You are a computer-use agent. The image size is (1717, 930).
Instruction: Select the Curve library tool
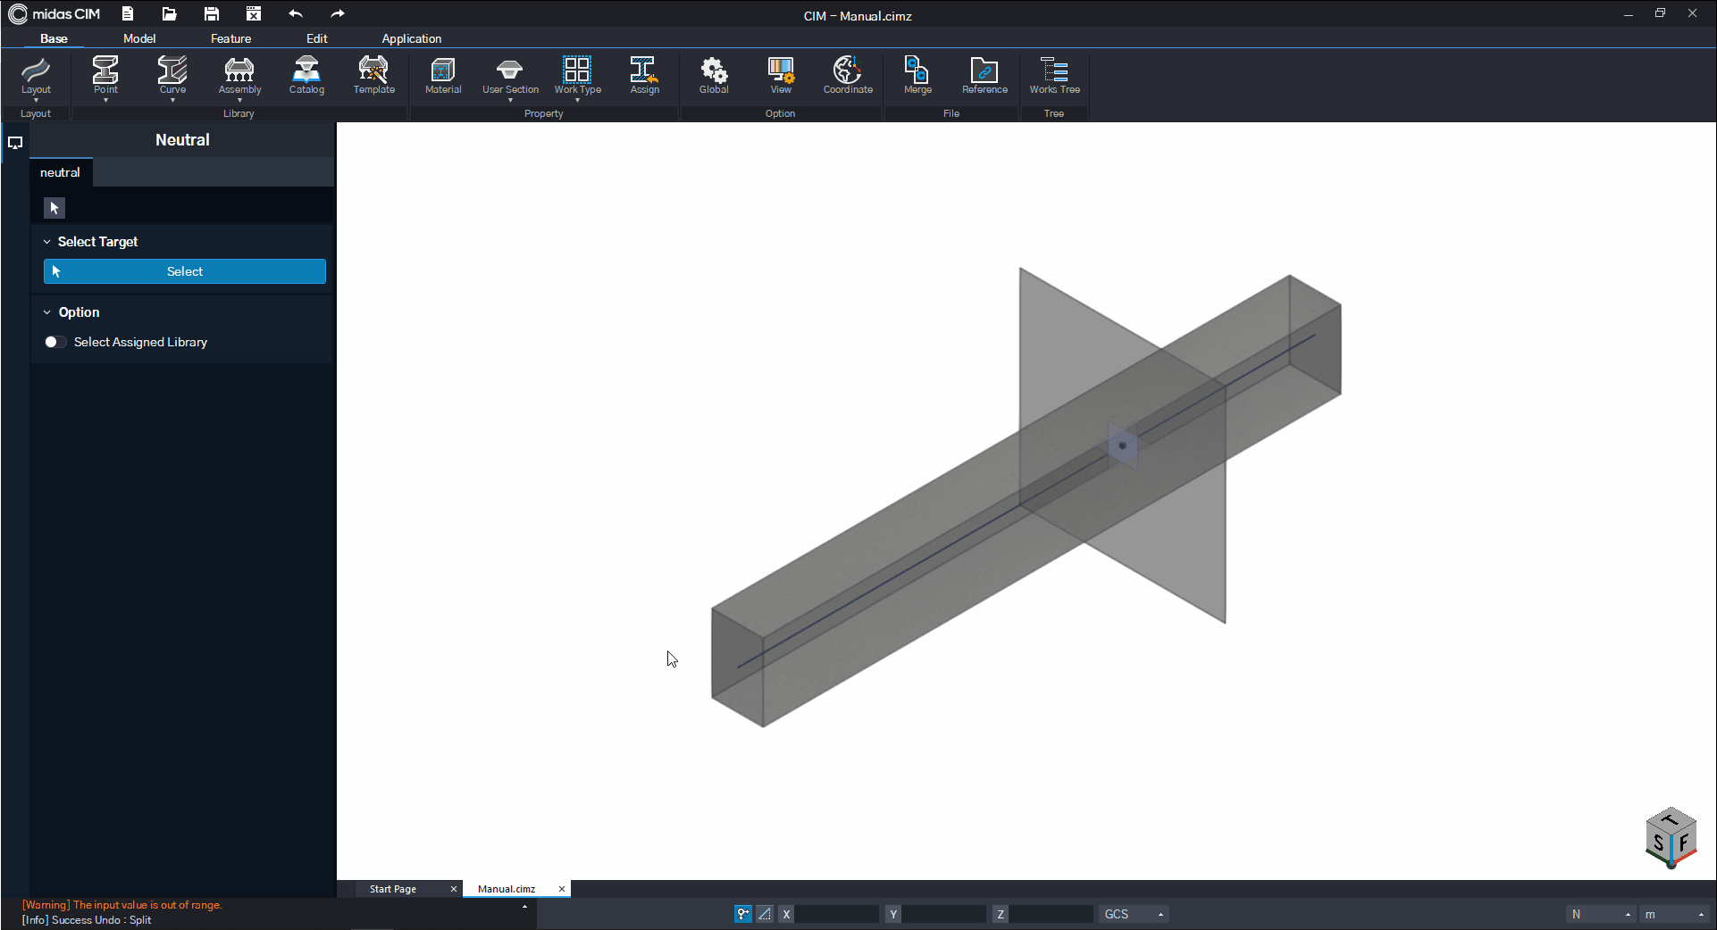[x=172, y=75]
